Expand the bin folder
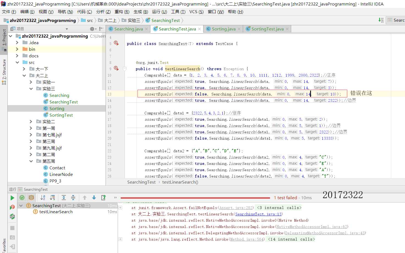 (17, 49)
